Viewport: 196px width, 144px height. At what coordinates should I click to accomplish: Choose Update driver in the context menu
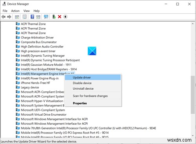tap(93, 78)
